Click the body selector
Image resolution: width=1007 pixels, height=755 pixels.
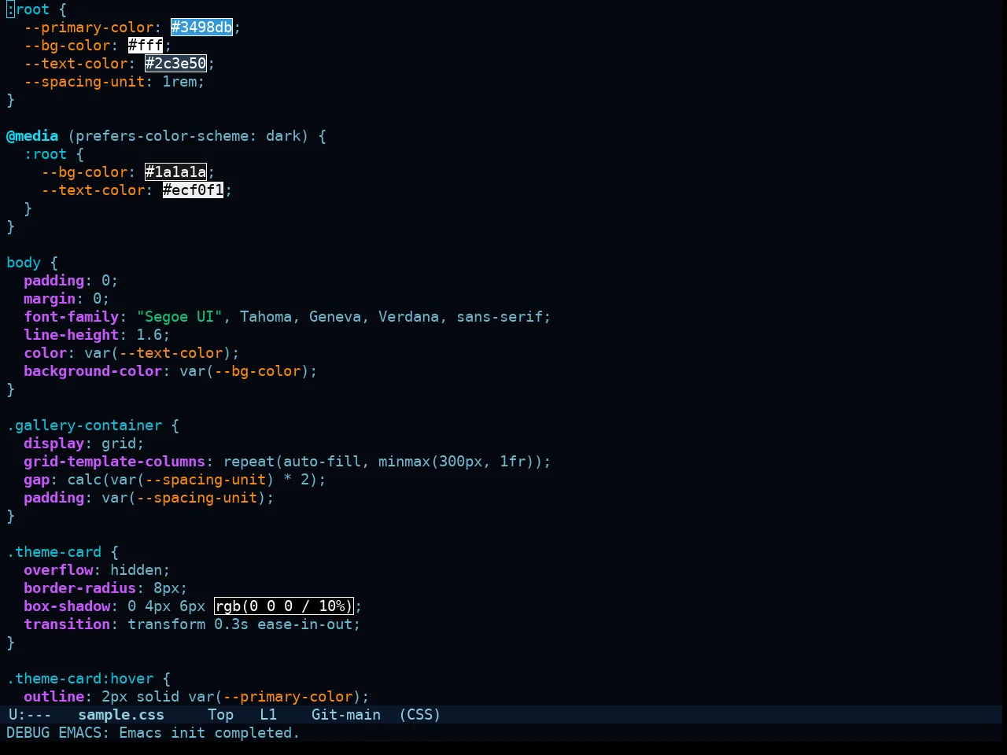24,263
